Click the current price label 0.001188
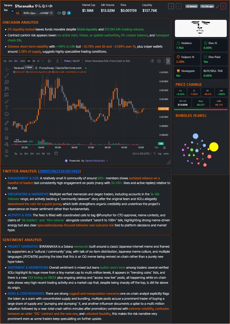Viewport: 230px width, 324px height. click(163, 109)
